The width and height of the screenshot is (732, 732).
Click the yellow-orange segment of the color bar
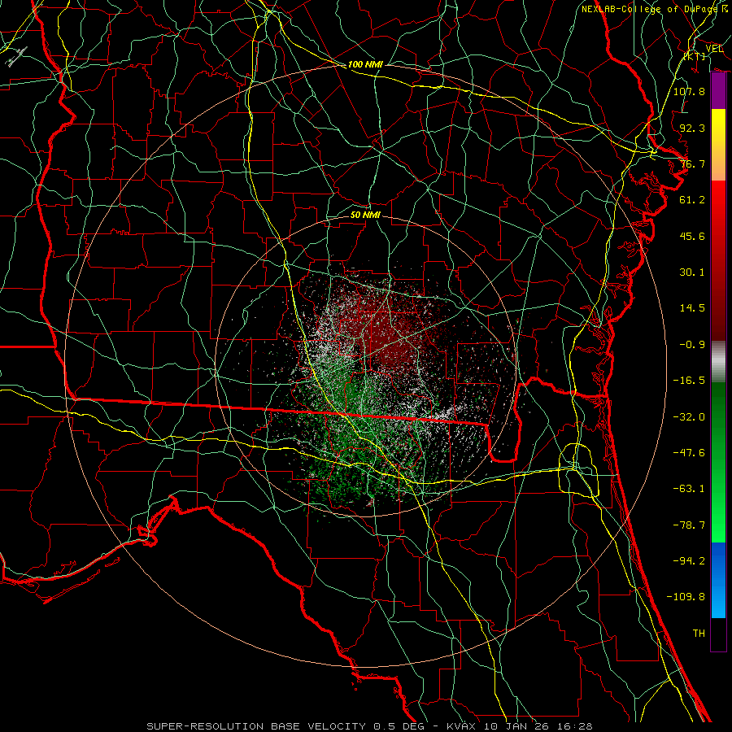coord(718,145)
